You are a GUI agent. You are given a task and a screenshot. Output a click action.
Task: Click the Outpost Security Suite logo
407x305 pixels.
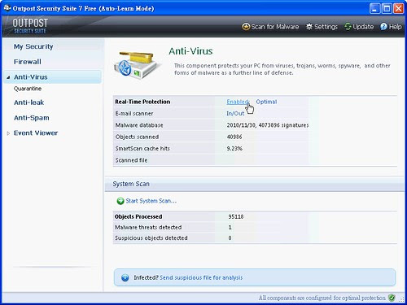30,26
